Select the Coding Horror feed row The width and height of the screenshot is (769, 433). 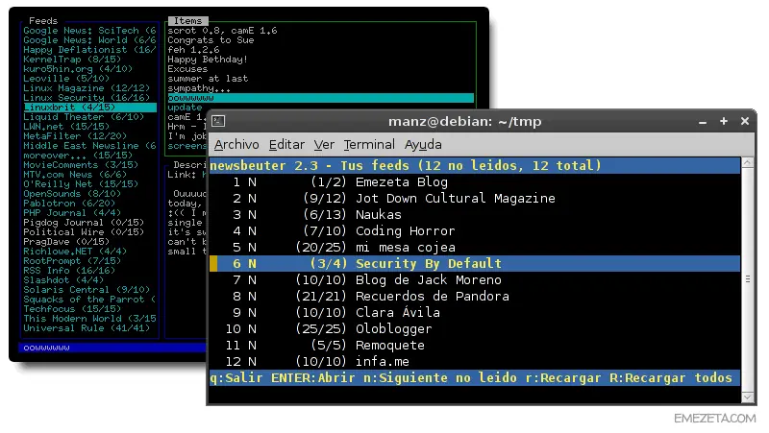[x=474, y=230]
